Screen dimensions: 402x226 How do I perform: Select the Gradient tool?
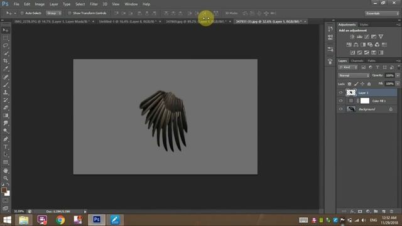click(6, 116)
